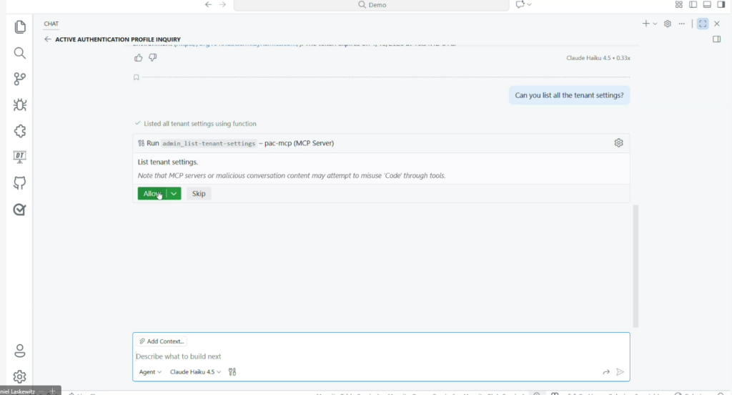The image size is (732, 395).
Task: Open the Source Control view
Action: coord(19,79)
